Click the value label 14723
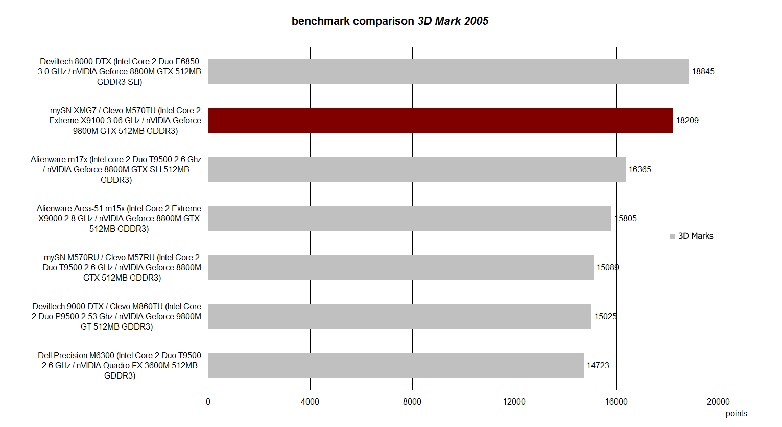The width and height of the screenshot is (782, 427). click(x=598, y=365)
